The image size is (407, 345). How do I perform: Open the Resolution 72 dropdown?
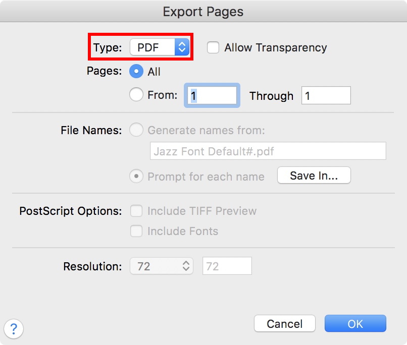click(161, 266)
